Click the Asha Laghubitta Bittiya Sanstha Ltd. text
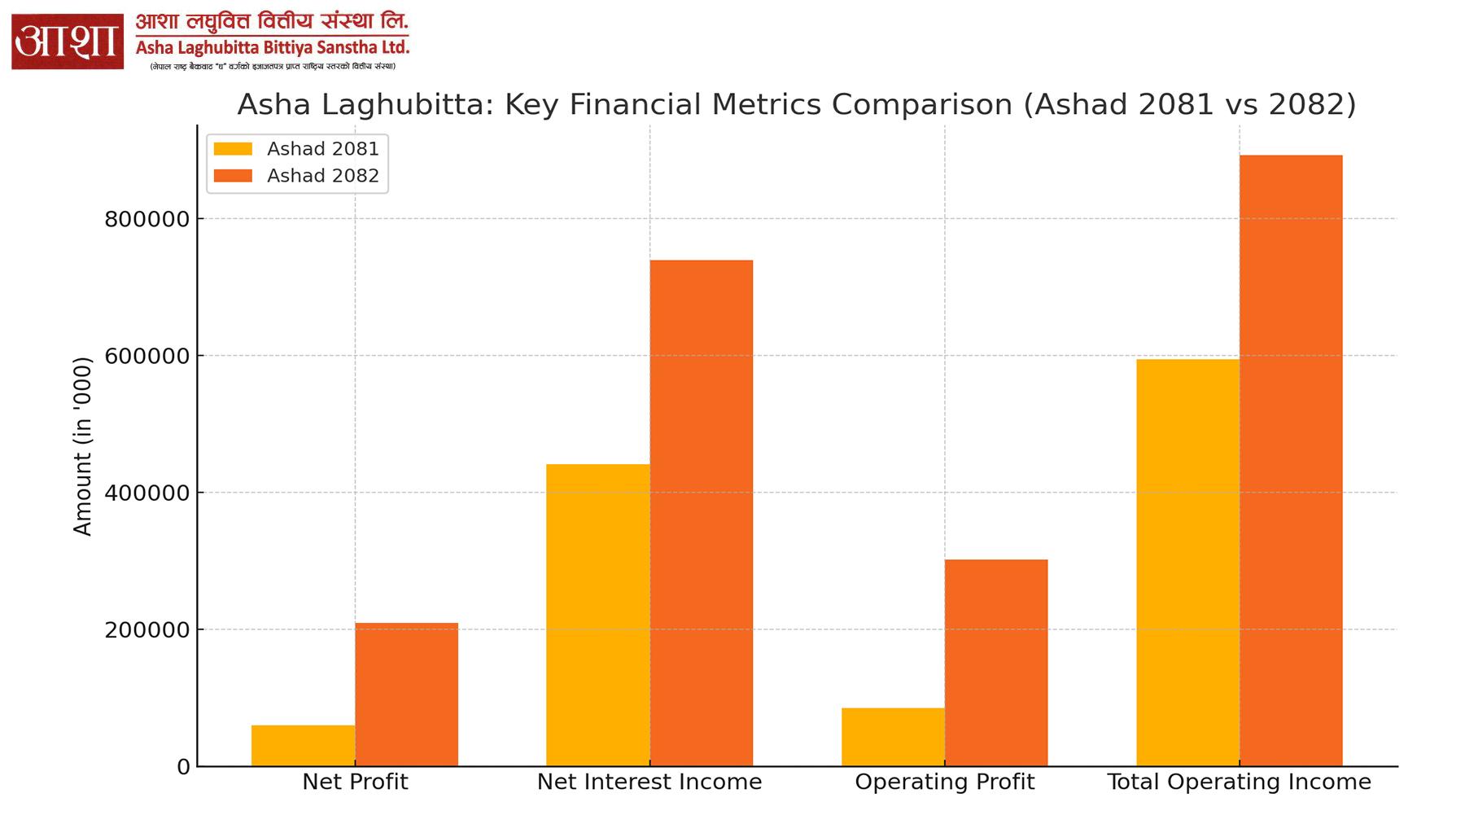The height and width of the screenshot is (824, 1465). coord(273,47)
